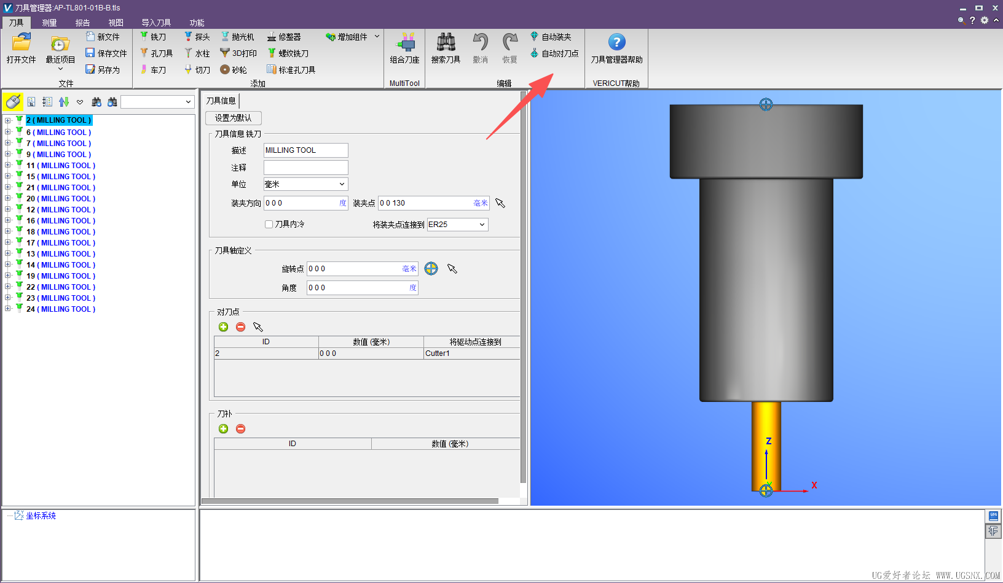
Task: Click the 设置为默认 button
Action: pyautogui.click(x=233, y=118)
